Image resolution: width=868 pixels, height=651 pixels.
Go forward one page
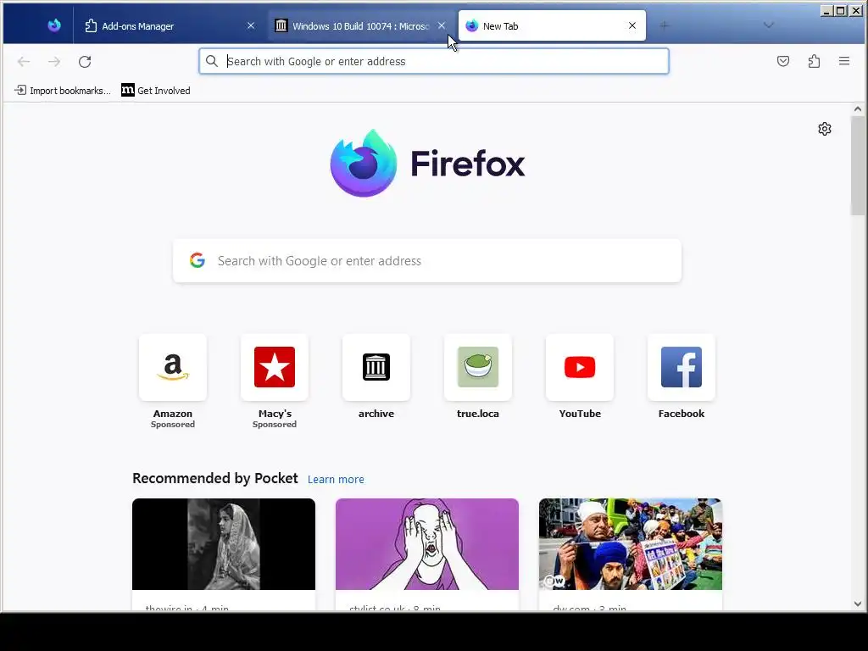coord(54,61)
